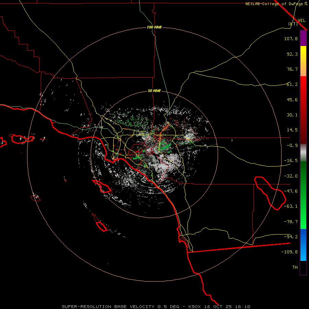
Task: Click the 16:10 timestamp
Action: pos(243,307)
